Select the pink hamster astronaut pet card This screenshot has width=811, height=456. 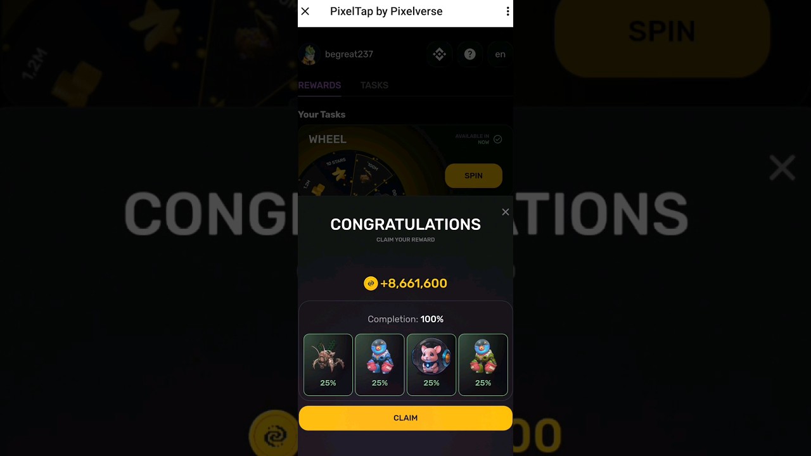coord(431,365)
